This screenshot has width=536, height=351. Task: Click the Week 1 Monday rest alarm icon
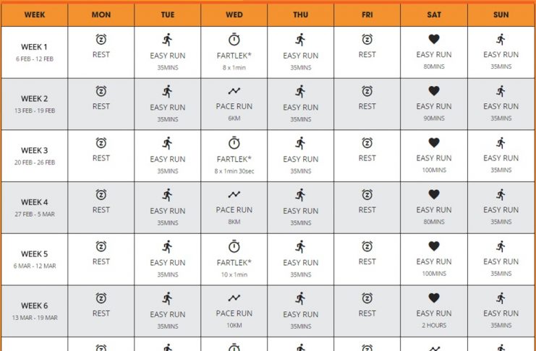(101, 39)
